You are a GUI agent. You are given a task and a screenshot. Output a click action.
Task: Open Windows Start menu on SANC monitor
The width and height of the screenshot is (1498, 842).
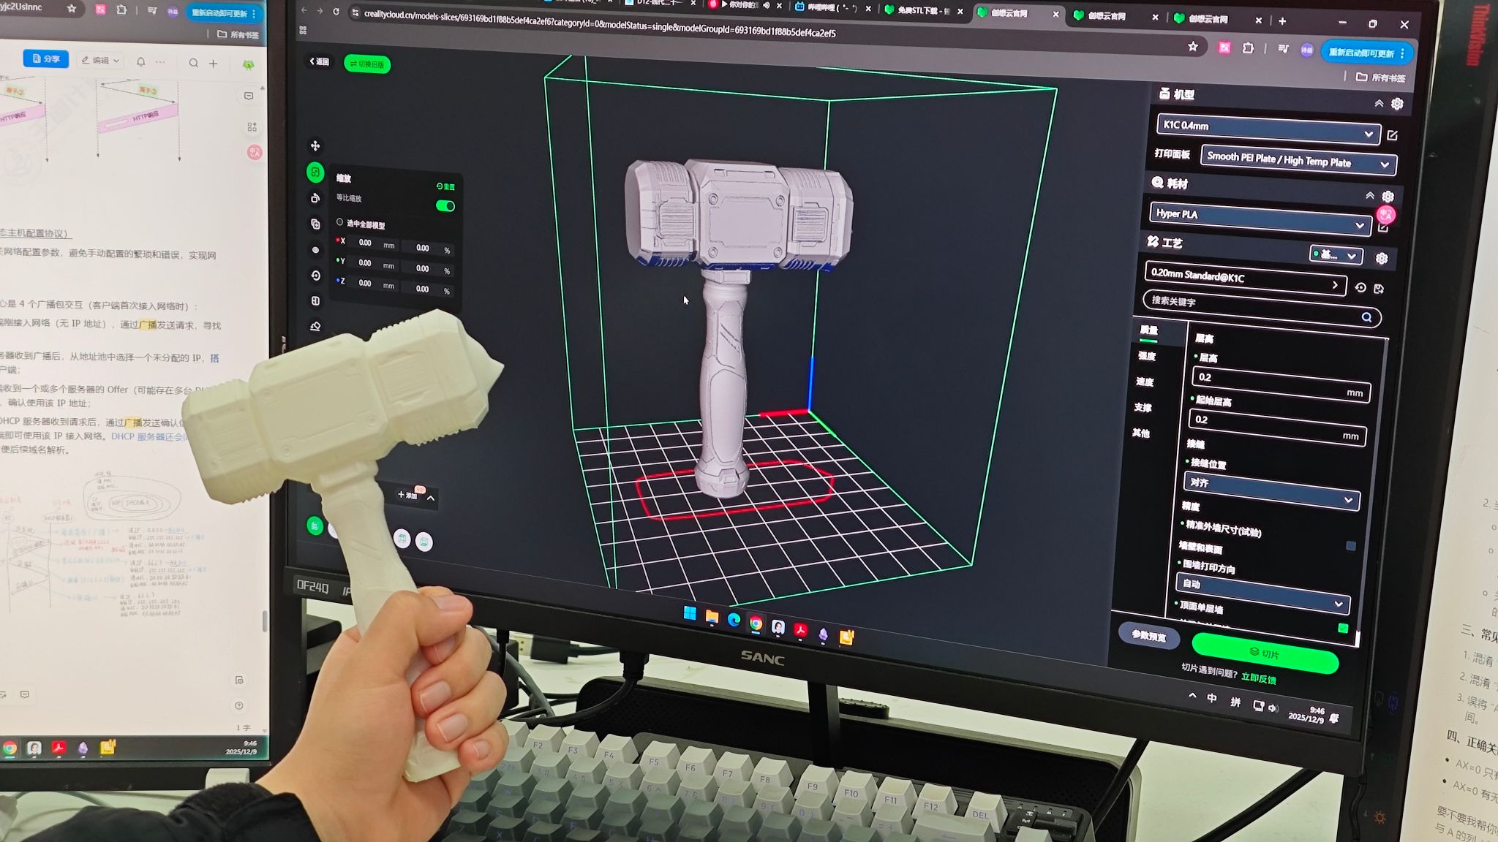[690, 613]
